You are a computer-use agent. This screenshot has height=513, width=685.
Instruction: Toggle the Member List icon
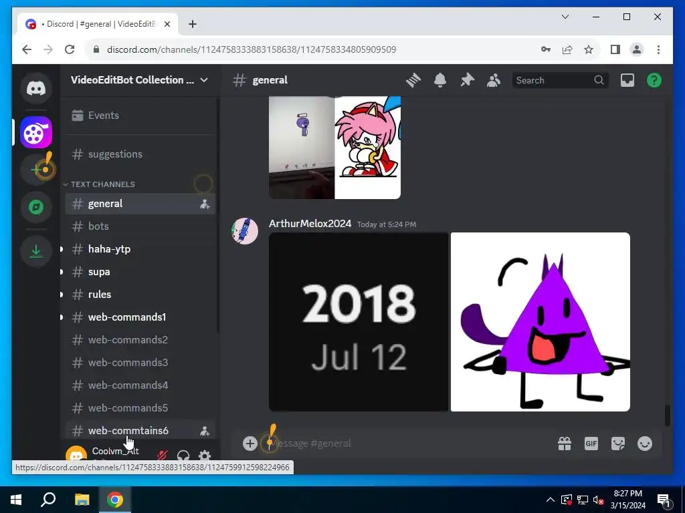494,80
